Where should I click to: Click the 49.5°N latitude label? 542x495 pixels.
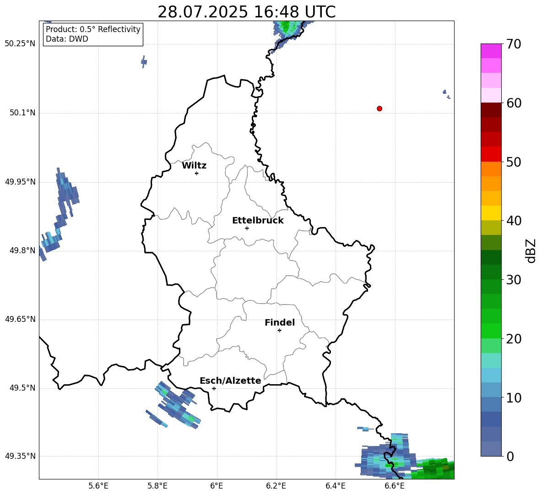pos(22,388)
